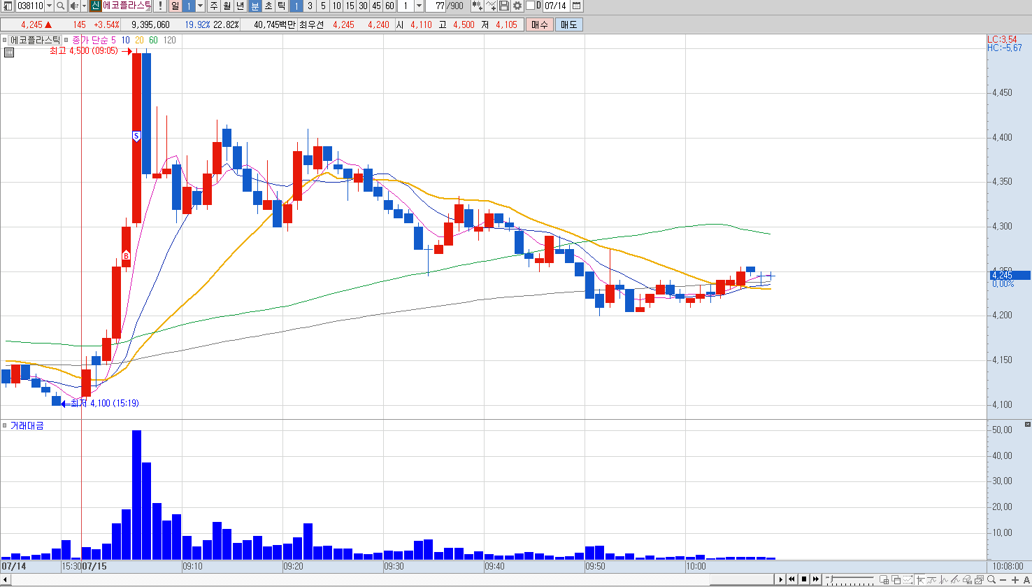The image size is (1032, 587).
Task: Click the replay speed slider
Action: coord(850,579)
